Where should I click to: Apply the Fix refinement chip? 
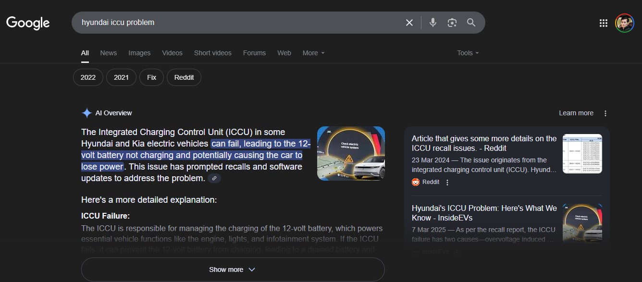(x=151, y=77)
